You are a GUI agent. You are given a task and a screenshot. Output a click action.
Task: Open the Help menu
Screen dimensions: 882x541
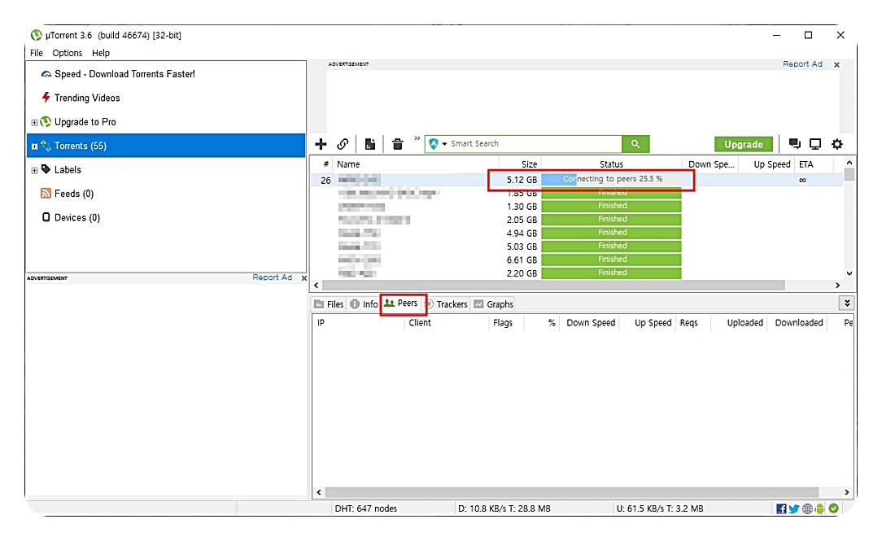[101, 53]
